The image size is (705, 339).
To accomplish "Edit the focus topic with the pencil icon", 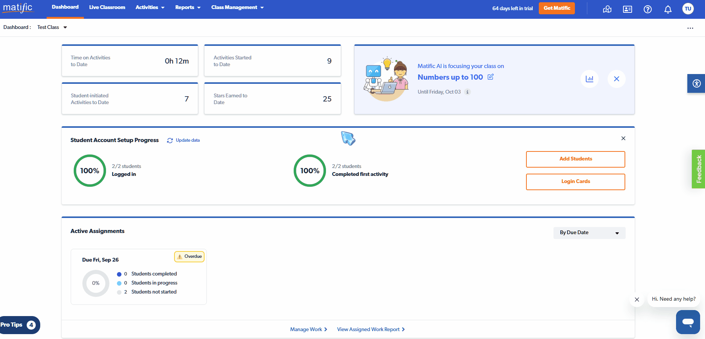I will 491,77.
